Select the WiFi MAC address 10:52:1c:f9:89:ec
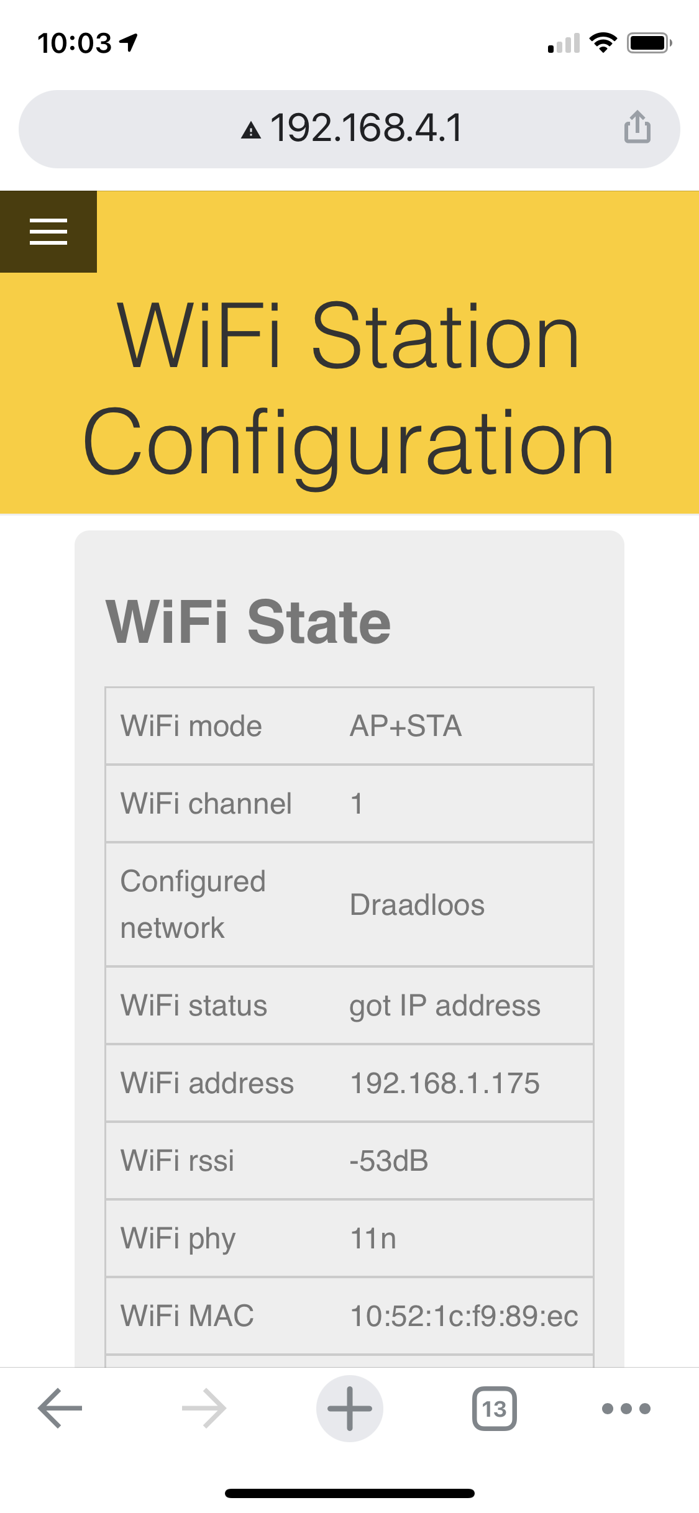 tap(464, 1315)
